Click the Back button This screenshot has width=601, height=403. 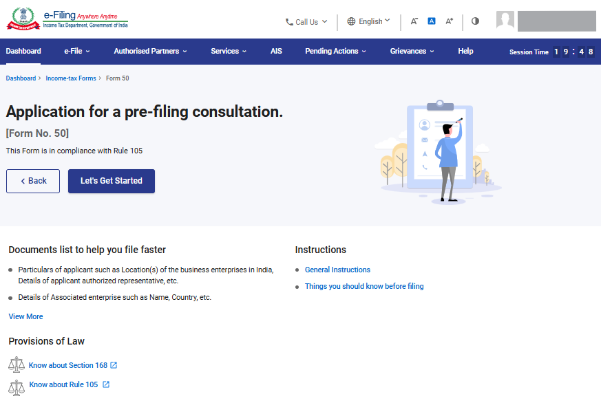pyautogui.click(x=33, y=181)
